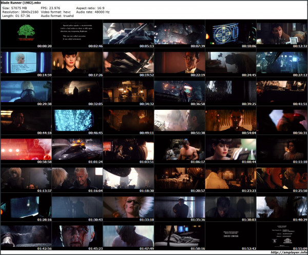Pick the thumbnail at 01:08:44
Screen dimensions: 308x255
(231, 149)
